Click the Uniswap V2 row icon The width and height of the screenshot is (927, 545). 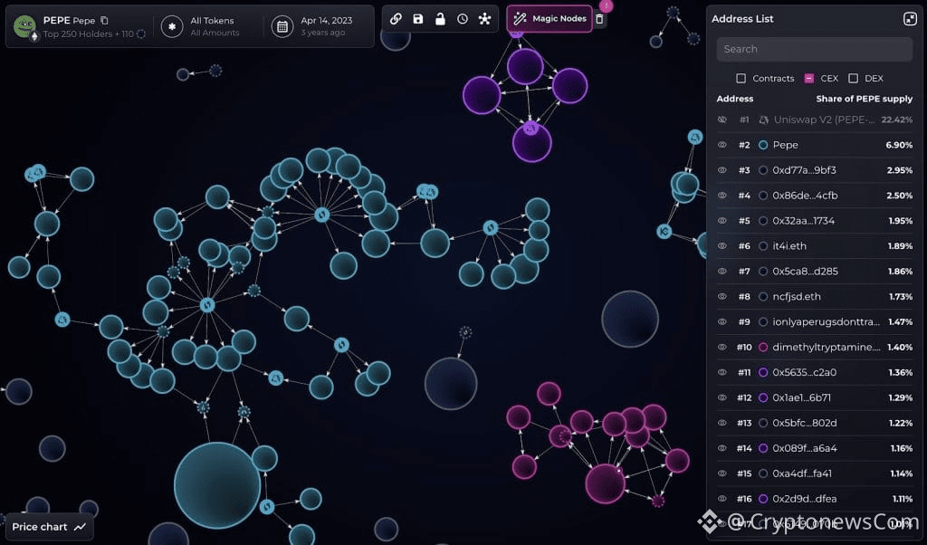(763, 120)
